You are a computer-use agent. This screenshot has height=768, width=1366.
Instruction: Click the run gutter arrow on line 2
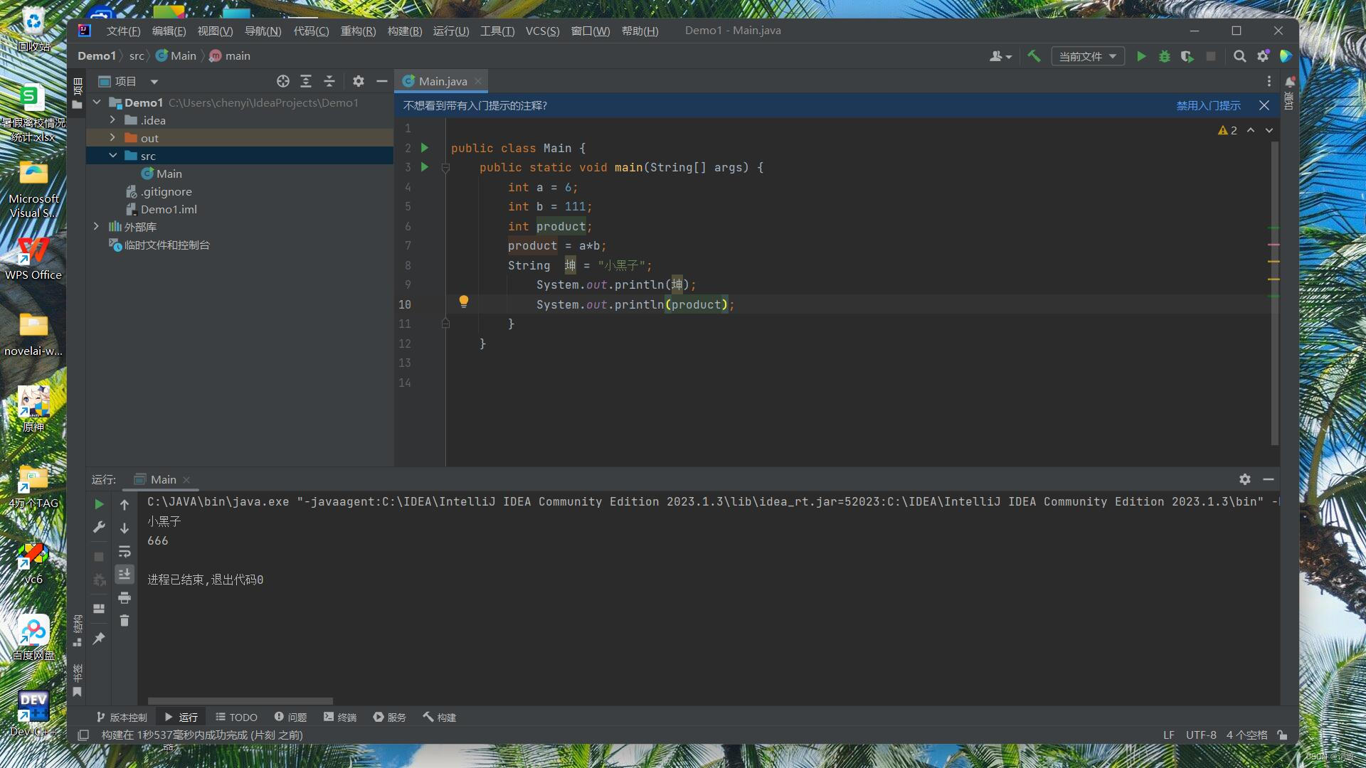(425, 148)
